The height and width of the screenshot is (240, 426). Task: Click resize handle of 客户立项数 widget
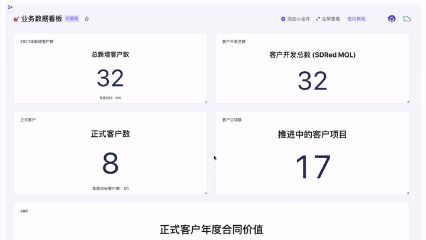(407, 193)
